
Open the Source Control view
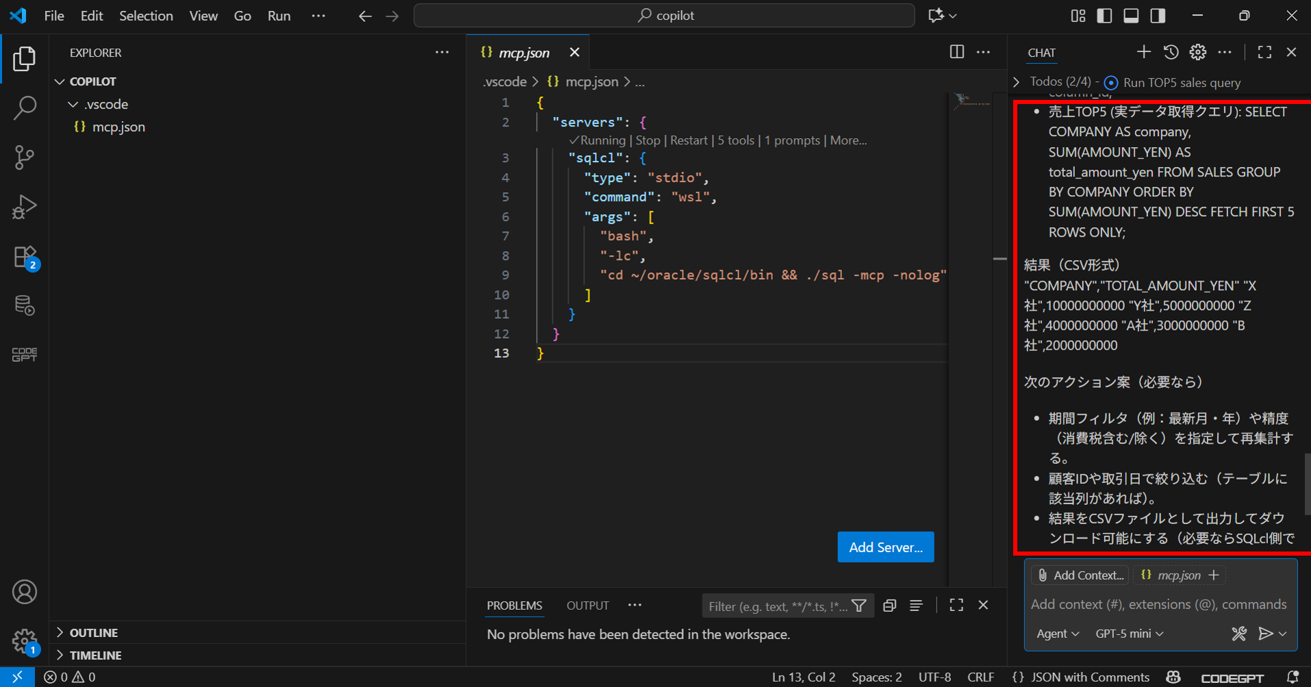click(x=25, y=157)
